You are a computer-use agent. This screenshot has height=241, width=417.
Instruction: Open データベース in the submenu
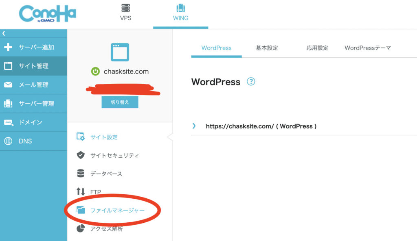[106, 174]
